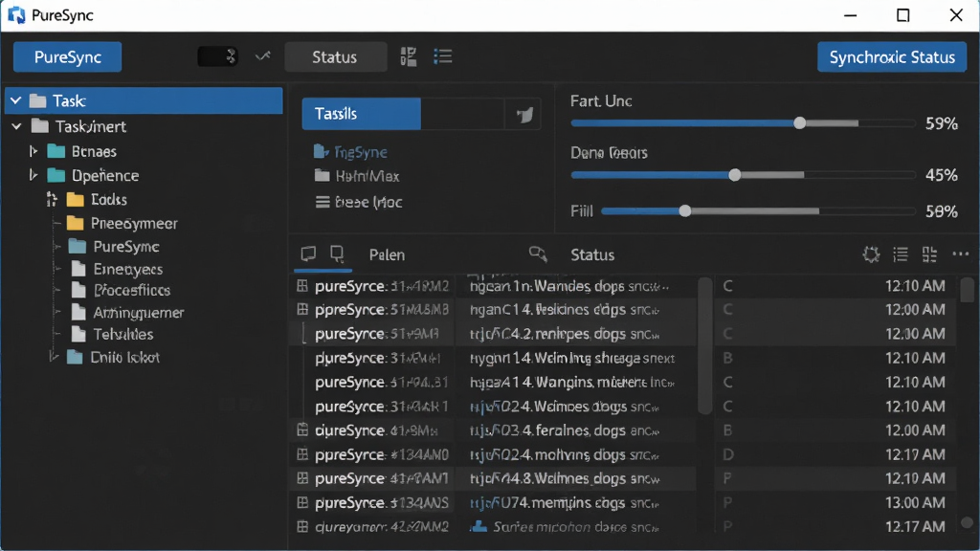The width and height of the screenshot is (980, 551).
Task: Open the Emenyecs file item
Action: tap(127, 269)
